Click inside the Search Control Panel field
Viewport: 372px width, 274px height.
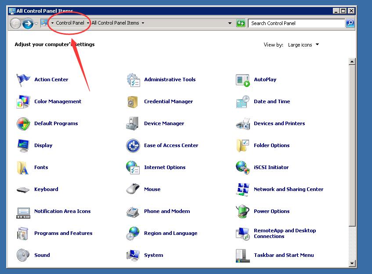[x=296, y=23]
